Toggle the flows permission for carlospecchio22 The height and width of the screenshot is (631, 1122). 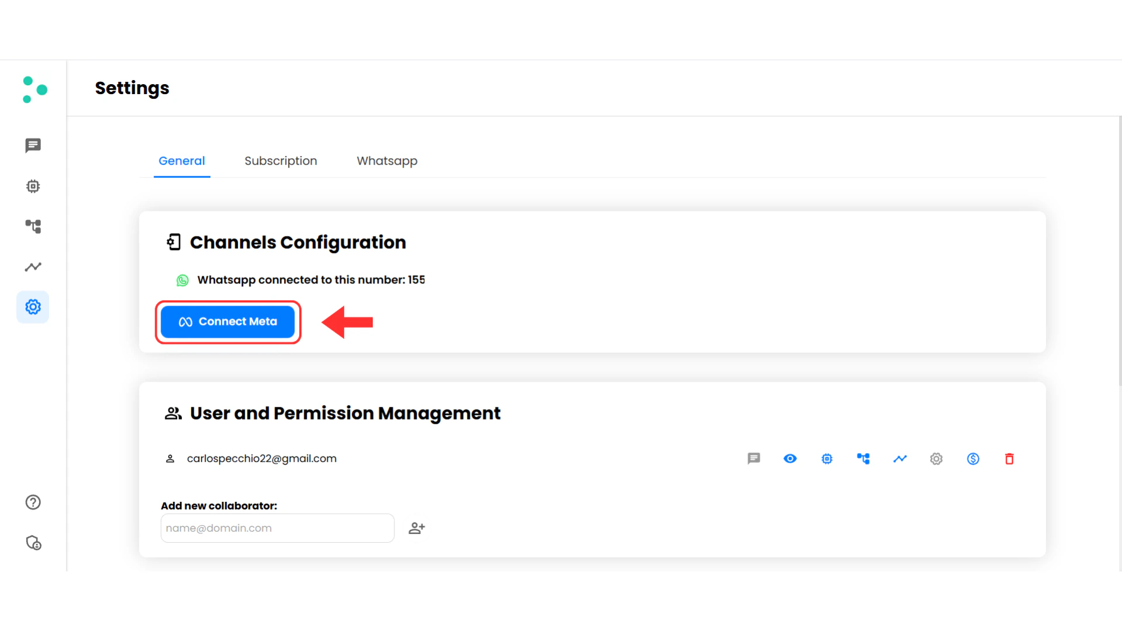(x=864, y=459)
